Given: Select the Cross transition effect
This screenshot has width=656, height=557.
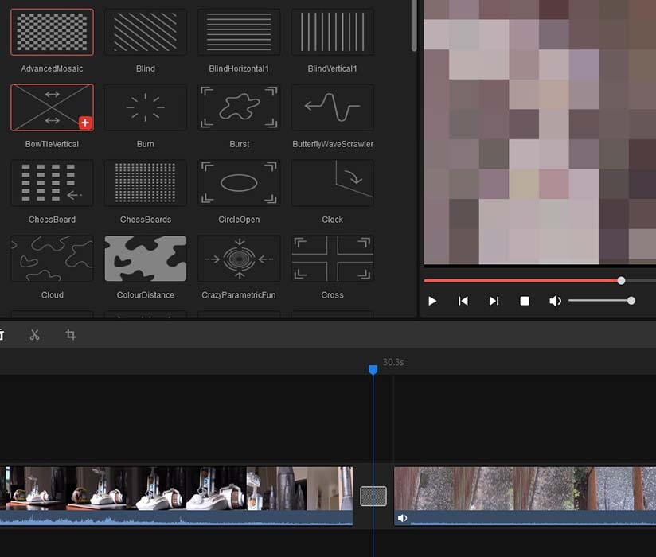Looking at the screenshot, I should (x=332, y=258).
